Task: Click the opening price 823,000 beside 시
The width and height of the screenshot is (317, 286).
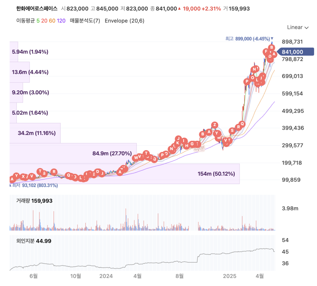Action: point(77,9)
